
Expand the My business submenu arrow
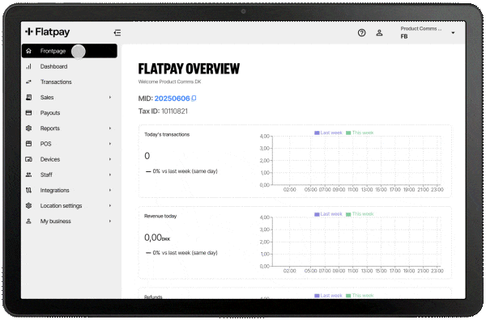tap(110, 221)
